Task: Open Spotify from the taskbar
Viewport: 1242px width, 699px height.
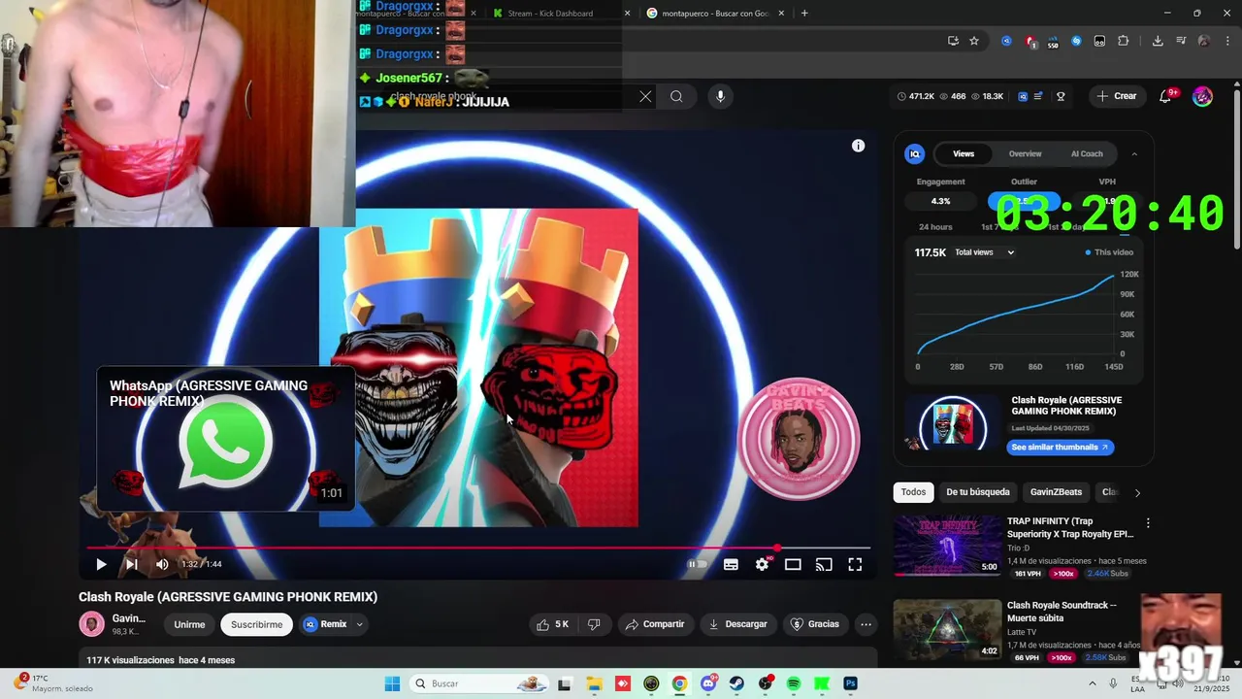Action: coord(794,683)
